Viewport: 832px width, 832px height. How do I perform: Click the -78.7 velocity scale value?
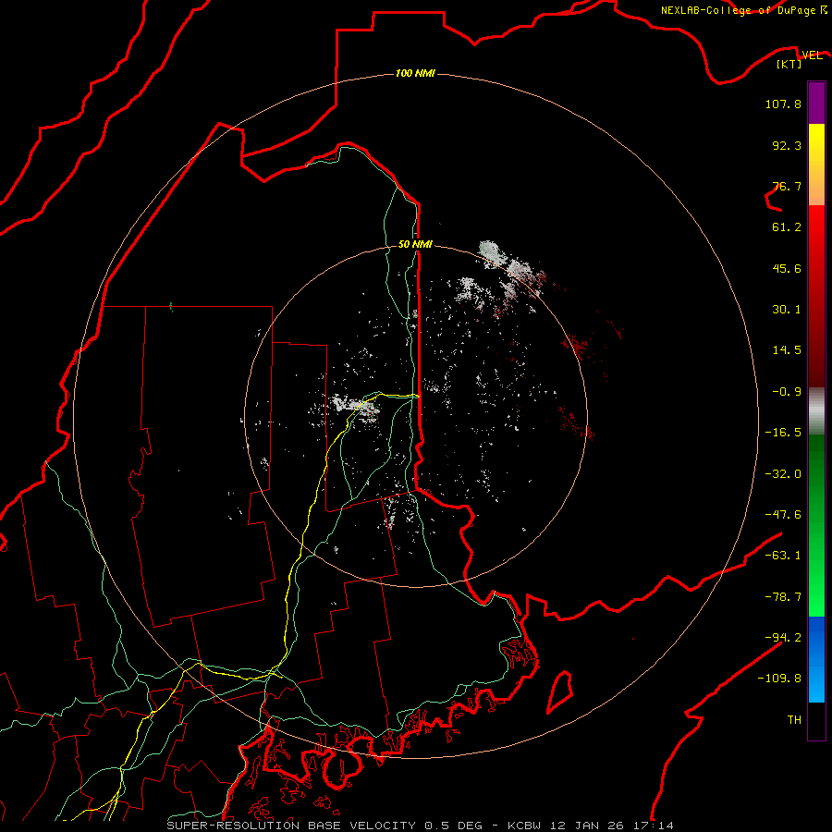point(783,597)
